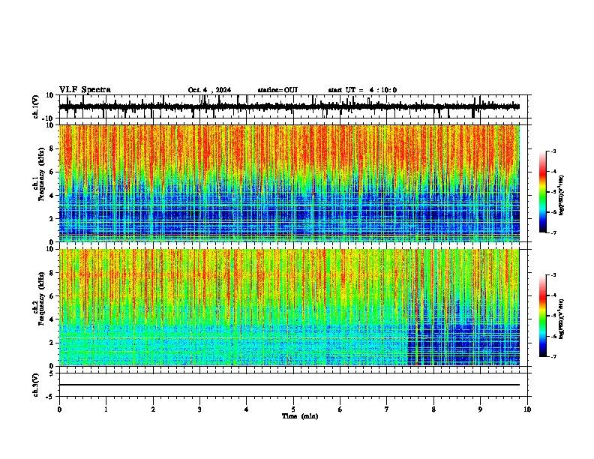Click the "ch.1(V)" axis label
Screen dimensions: 594x459
(36, 106)
